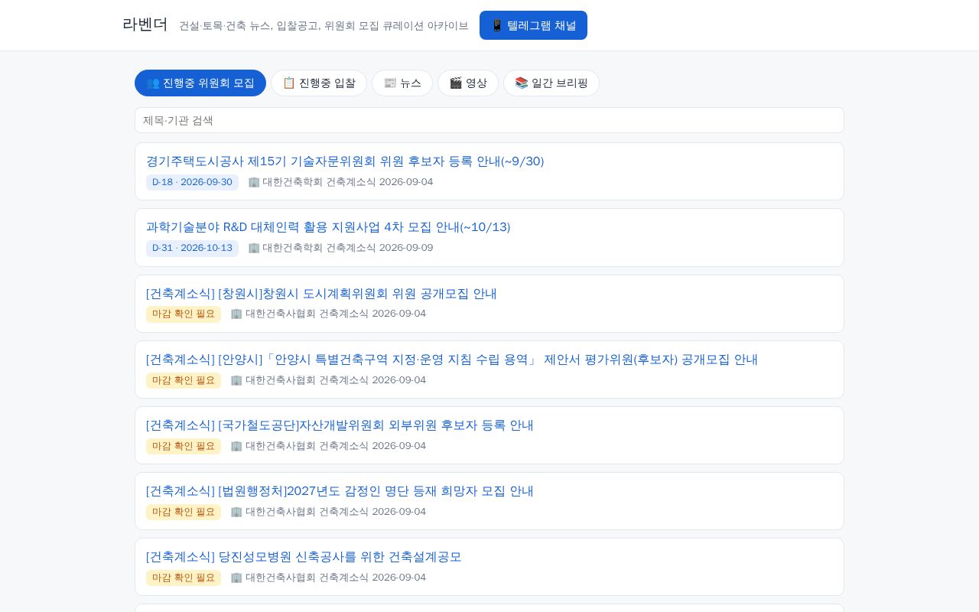Image resolution: width=979 pixels, height=612 pixels.
Task: Click 마감 확인 필요 badge on 국가철도공단 card
Action: pyautogui.click(x=184, y=446)
